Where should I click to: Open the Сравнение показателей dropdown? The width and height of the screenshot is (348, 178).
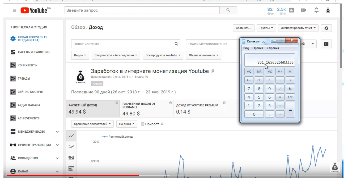pyautogui.click(x=92, y=124)
